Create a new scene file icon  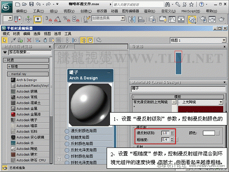click(17, 5)
